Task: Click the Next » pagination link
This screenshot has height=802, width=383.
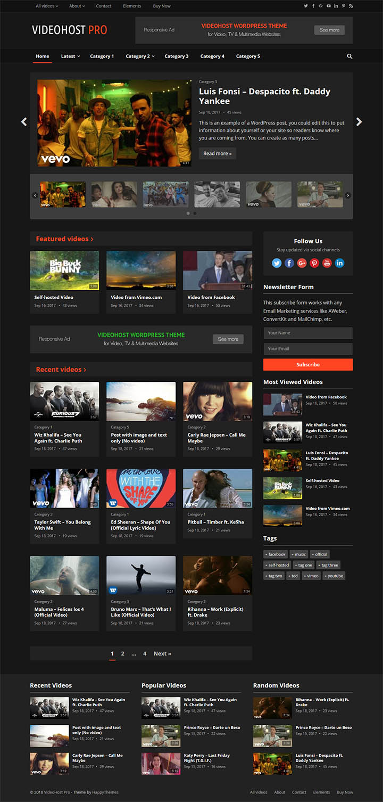Action: [162, 653]
